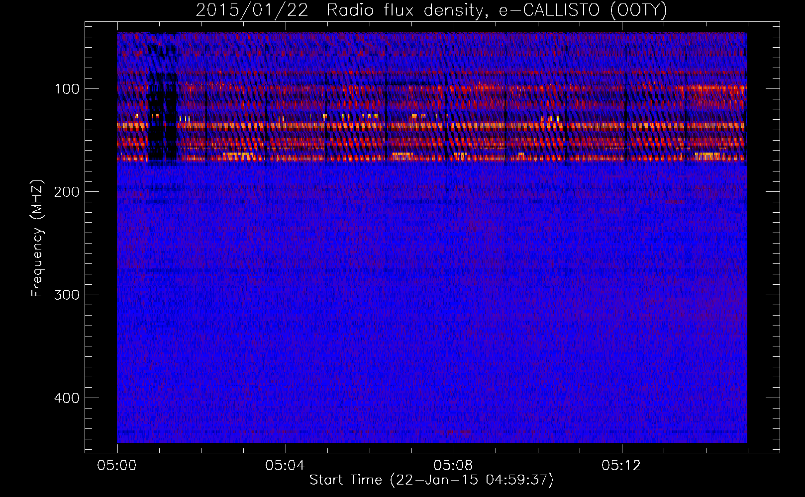Click the 05:04 time tick label
Viewport: 805px width, 497px height.
[x=285, y=466]
